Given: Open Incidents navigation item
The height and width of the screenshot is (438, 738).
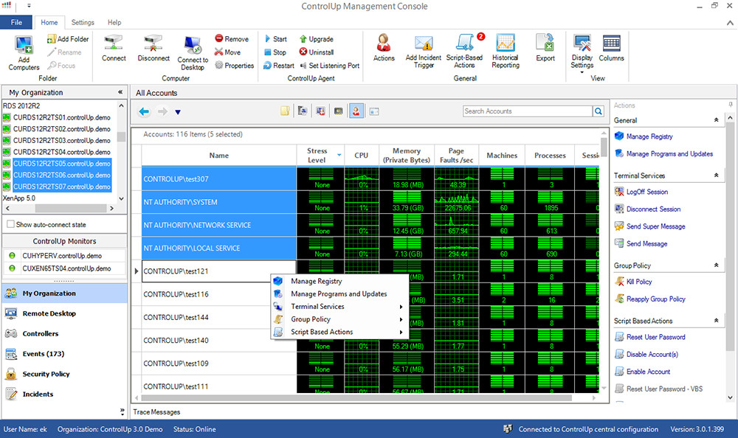Looking at the screenshot, I should tap(64, 394).
